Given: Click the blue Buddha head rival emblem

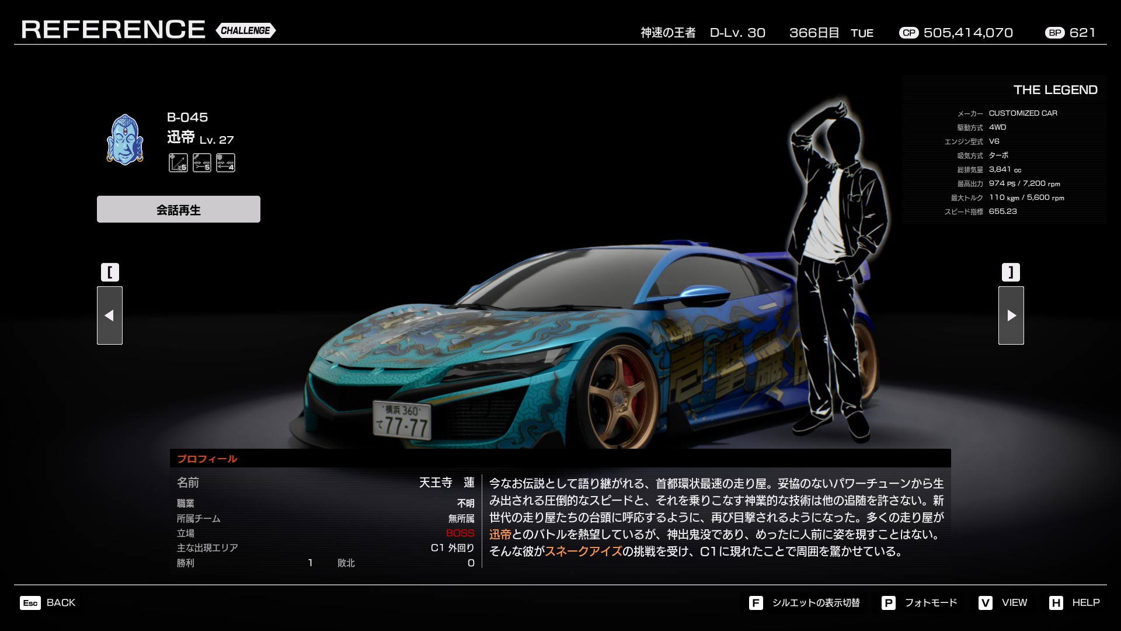Looking at the screenshot, I should click(125, 139).
